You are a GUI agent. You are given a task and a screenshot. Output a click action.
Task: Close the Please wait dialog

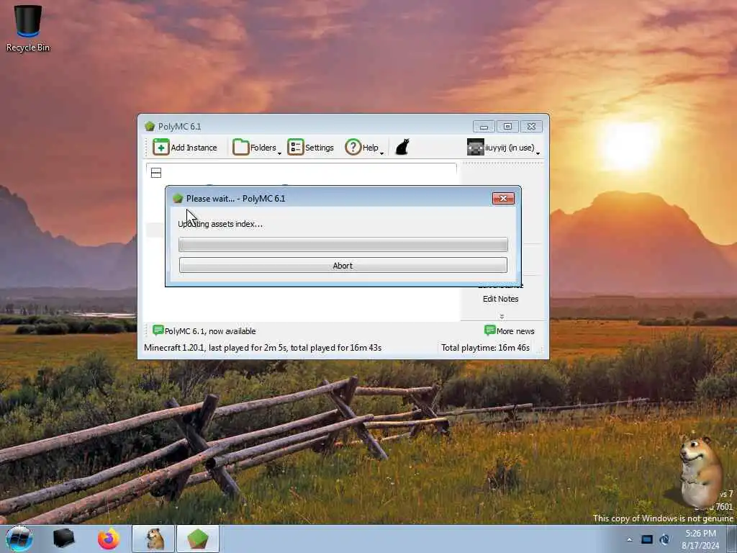[503, 198]
